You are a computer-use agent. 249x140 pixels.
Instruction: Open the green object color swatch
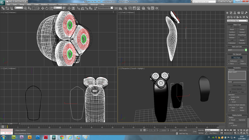[246, 50]
